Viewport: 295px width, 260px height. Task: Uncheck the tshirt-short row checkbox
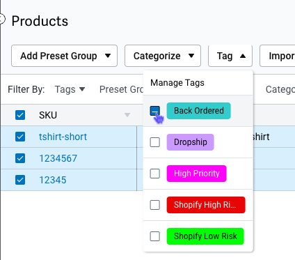pyautogui.click(x=20, y=137)
